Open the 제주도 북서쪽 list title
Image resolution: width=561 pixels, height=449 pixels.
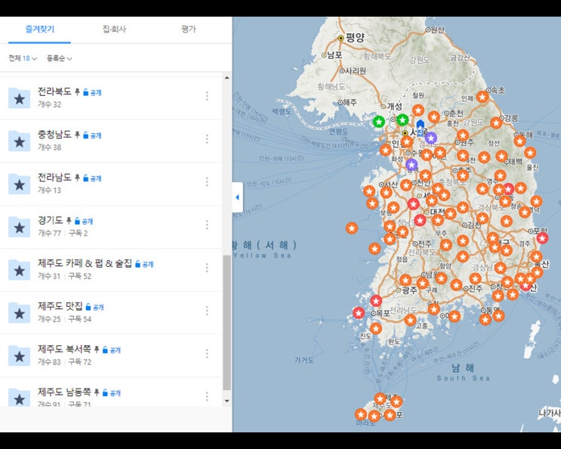[64, 349]
